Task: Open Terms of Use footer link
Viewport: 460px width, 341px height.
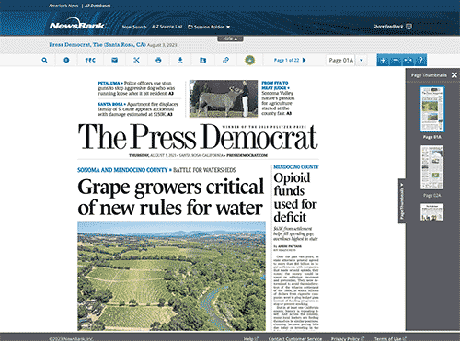Action: [x=390, y=338]
